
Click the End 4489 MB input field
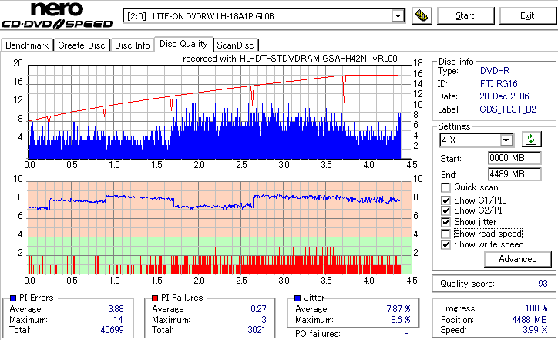515,174
